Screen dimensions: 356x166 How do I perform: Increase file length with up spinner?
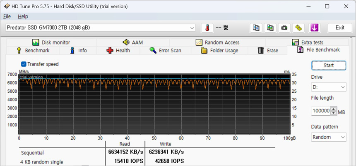click(333, 109)
